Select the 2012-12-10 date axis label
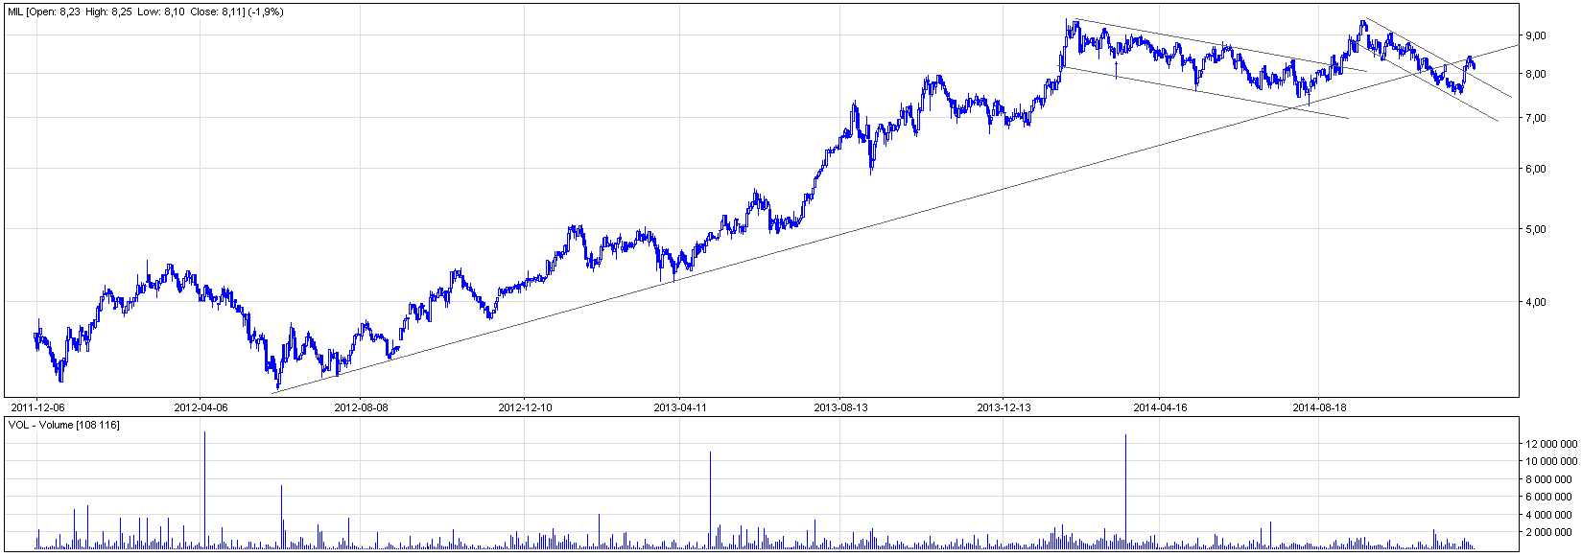 click(525, 407)
